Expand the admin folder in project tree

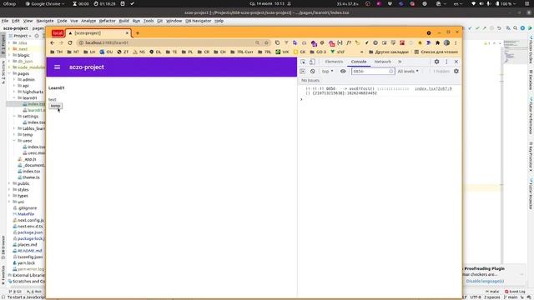14,80
